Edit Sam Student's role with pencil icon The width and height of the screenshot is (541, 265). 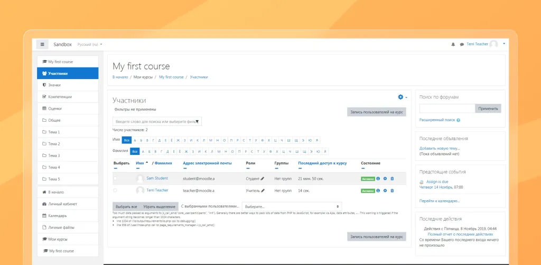coord(263,179)
